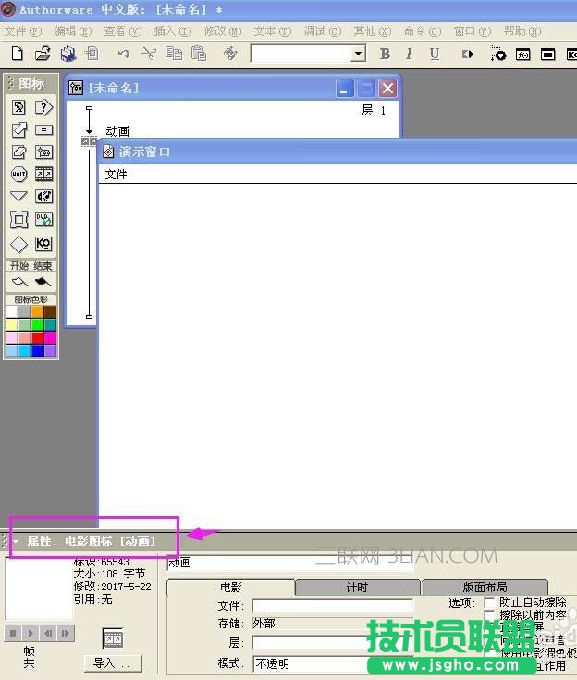Click the Save All toolbar icon

[68, 54]
